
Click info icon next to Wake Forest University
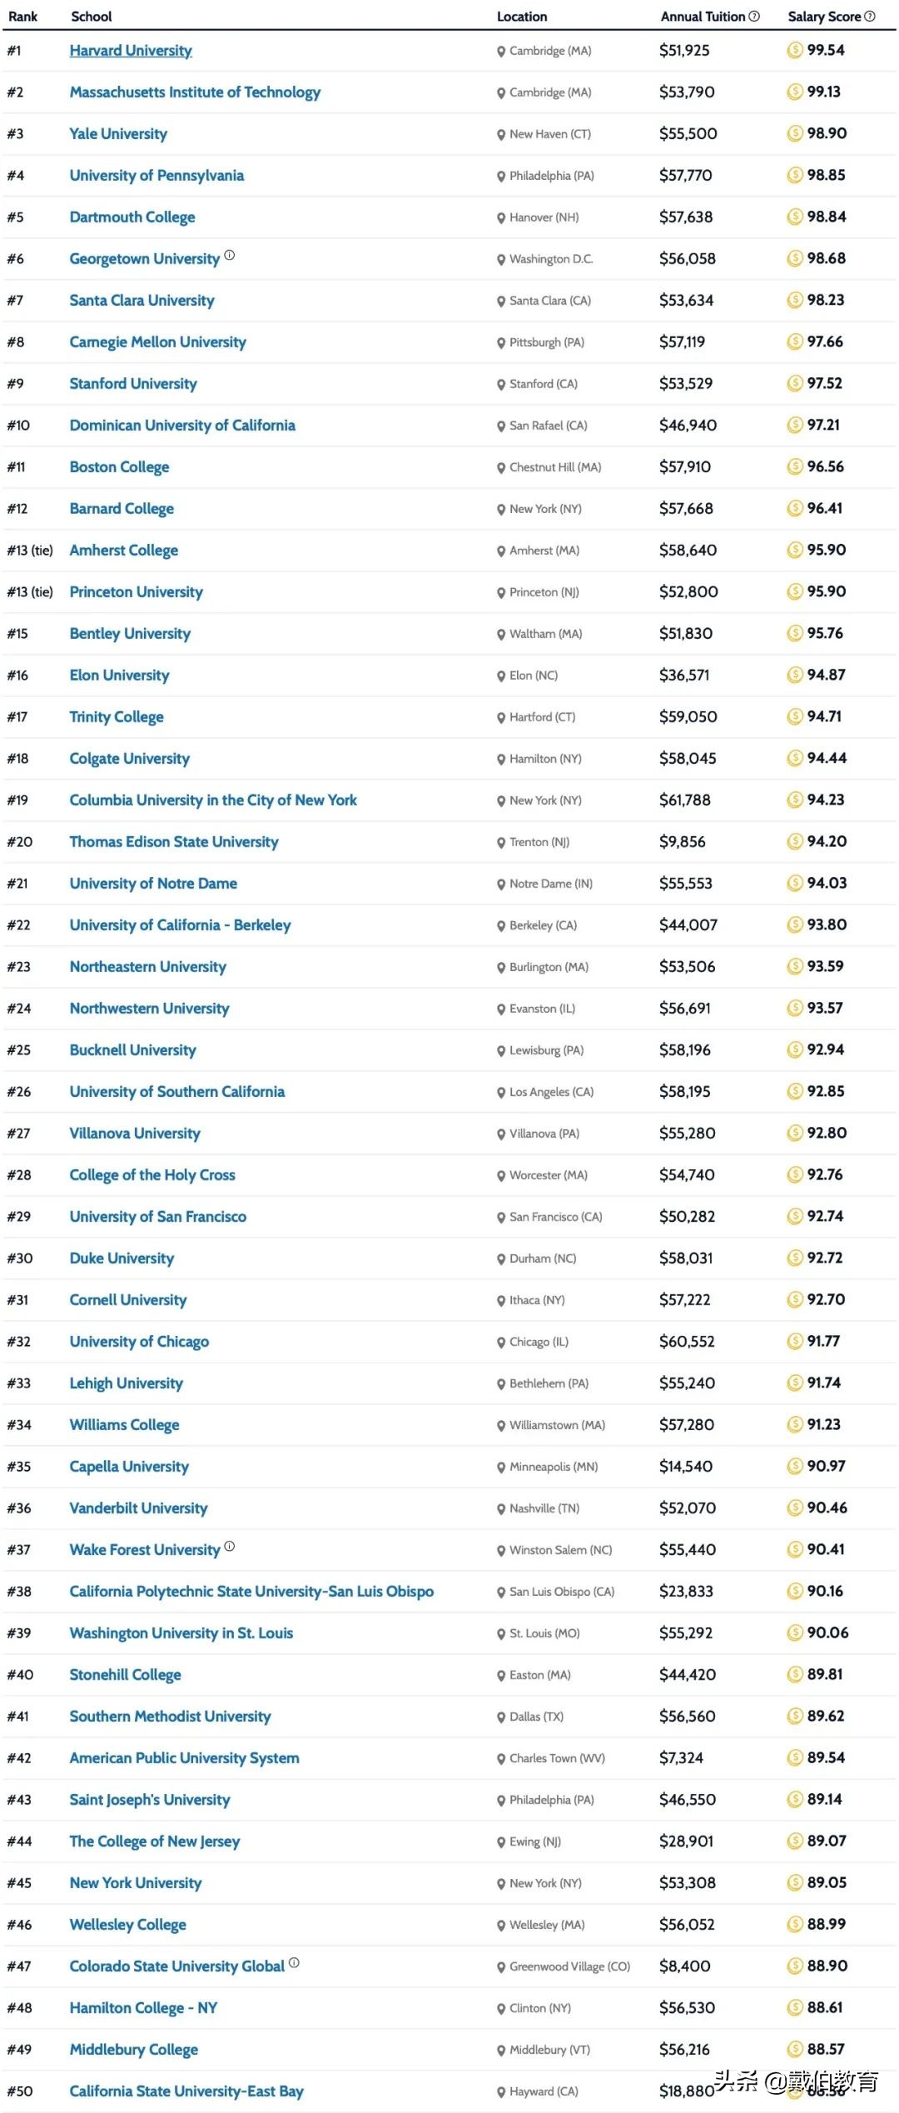pos(230,1547)
